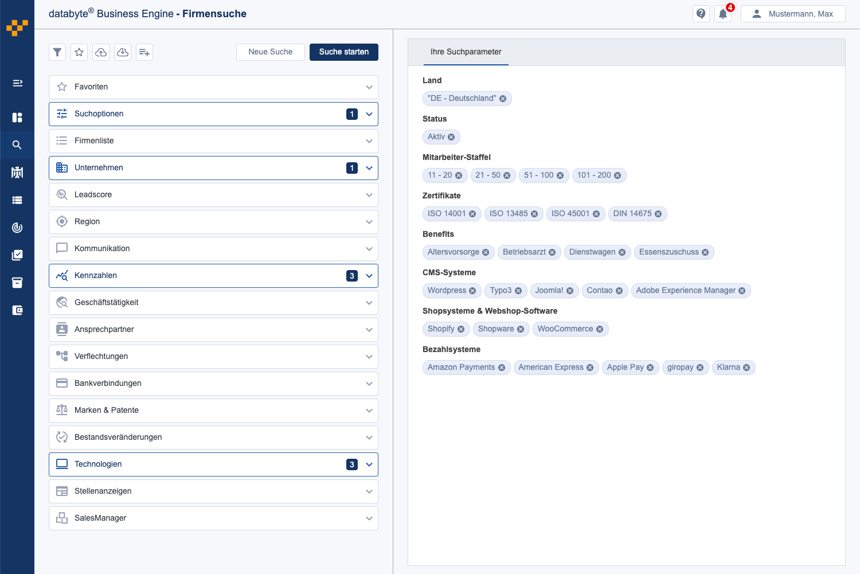Remove the Shopify chip
This screenshot has width=860, height=574.
461,329
